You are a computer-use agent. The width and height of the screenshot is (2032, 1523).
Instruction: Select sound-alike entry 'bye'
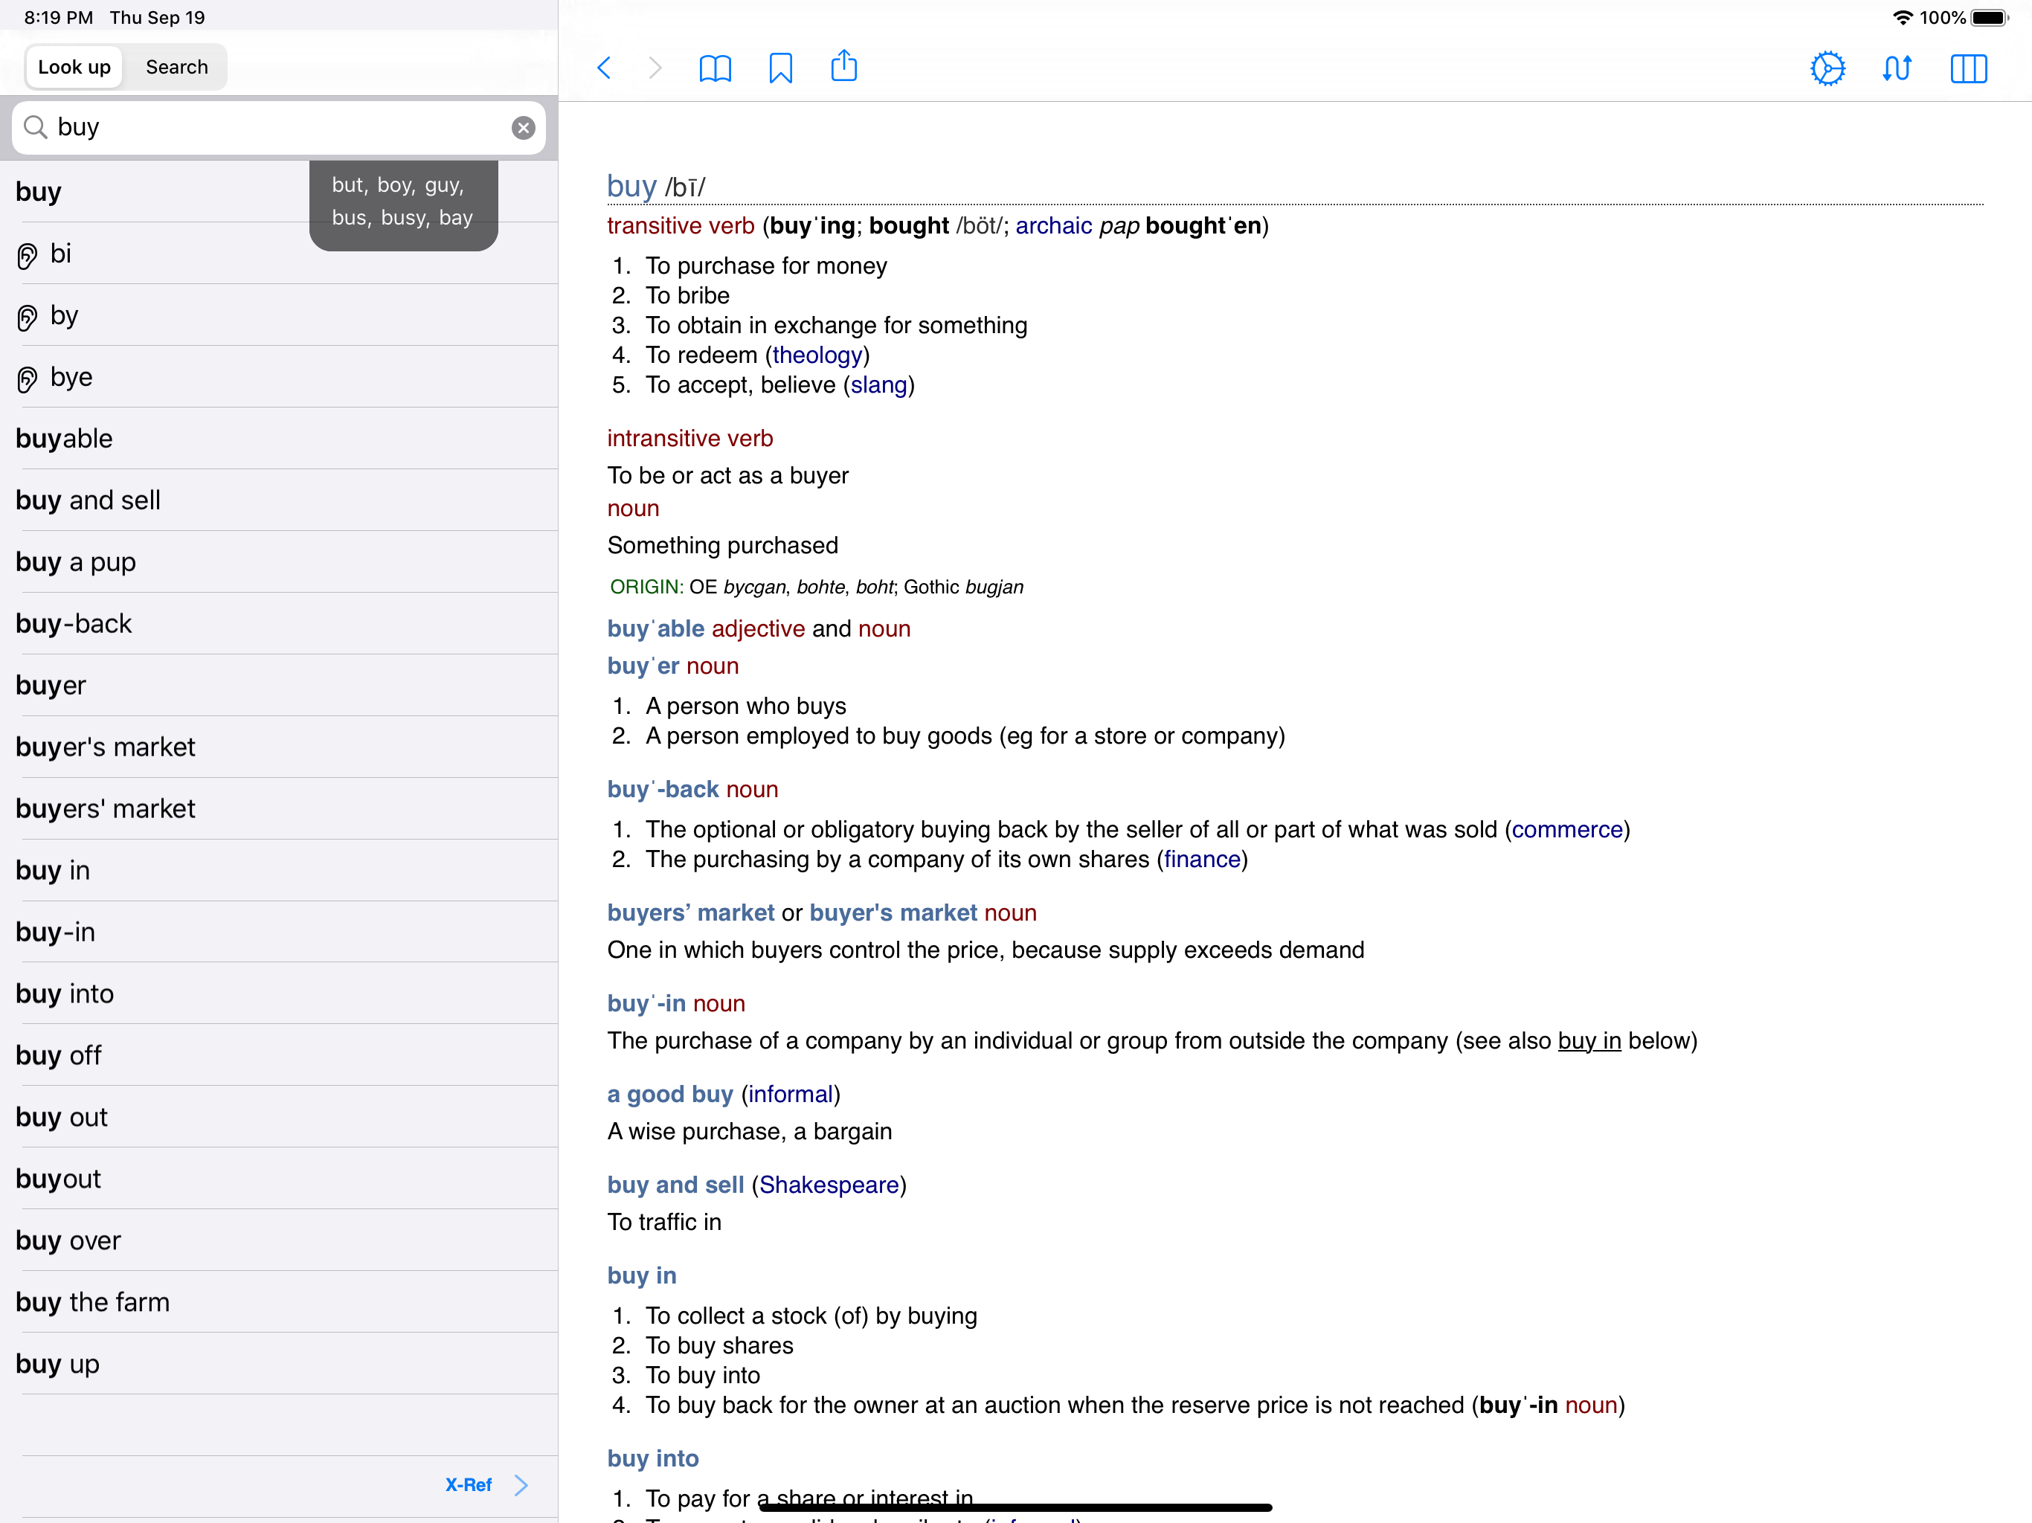[71, 376]
